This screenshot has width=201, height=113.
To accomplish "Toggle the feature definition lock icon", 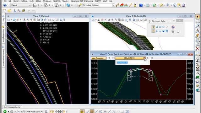I will click(135, 5).
